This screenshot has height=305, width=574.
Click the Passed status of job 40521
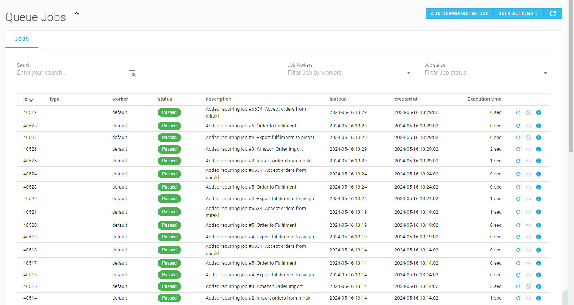pyautogui.click(x=169, y=212)
